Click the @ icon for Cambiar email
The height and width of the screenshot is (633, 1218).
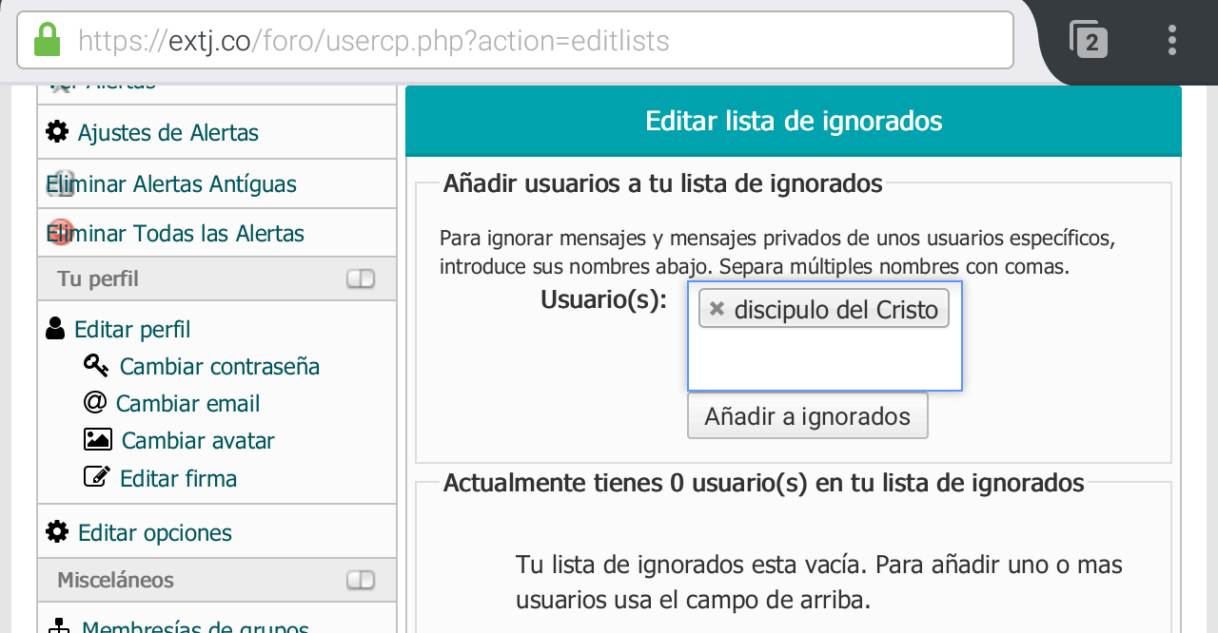(95, 403)
